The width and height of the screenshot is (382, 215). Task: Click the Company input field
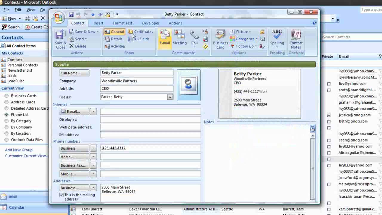(137, 81)
